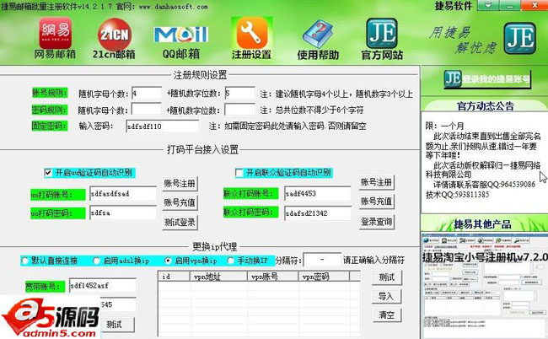The height and width of the screenshot is (339, 548).
Task: Click 清空 button
Action: click(x=387, y=315)
